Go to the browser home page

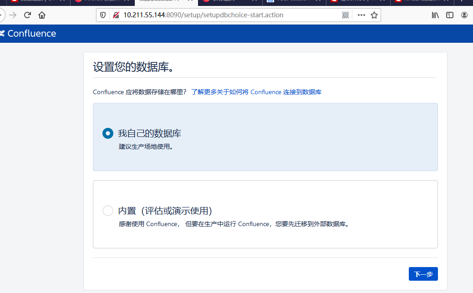(42, 15)
